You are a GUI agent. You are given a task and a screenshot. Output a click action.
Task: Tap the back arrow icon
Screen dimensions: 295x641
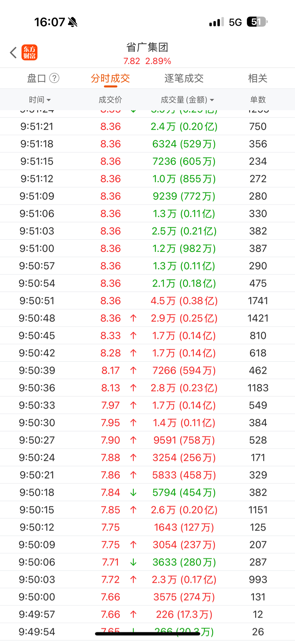13,53
